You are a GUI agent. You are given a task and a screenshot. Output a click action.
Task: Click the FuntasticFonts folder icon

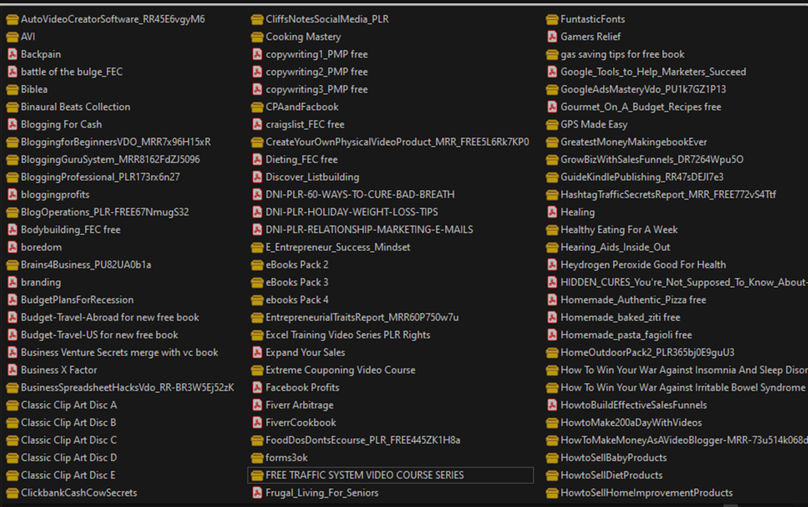(x=552, y=19)
